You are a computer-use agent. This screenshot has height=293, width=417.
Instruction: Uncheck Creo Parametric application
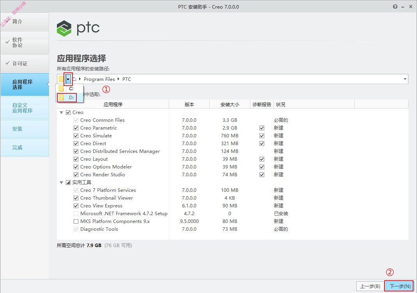point(76,128)
